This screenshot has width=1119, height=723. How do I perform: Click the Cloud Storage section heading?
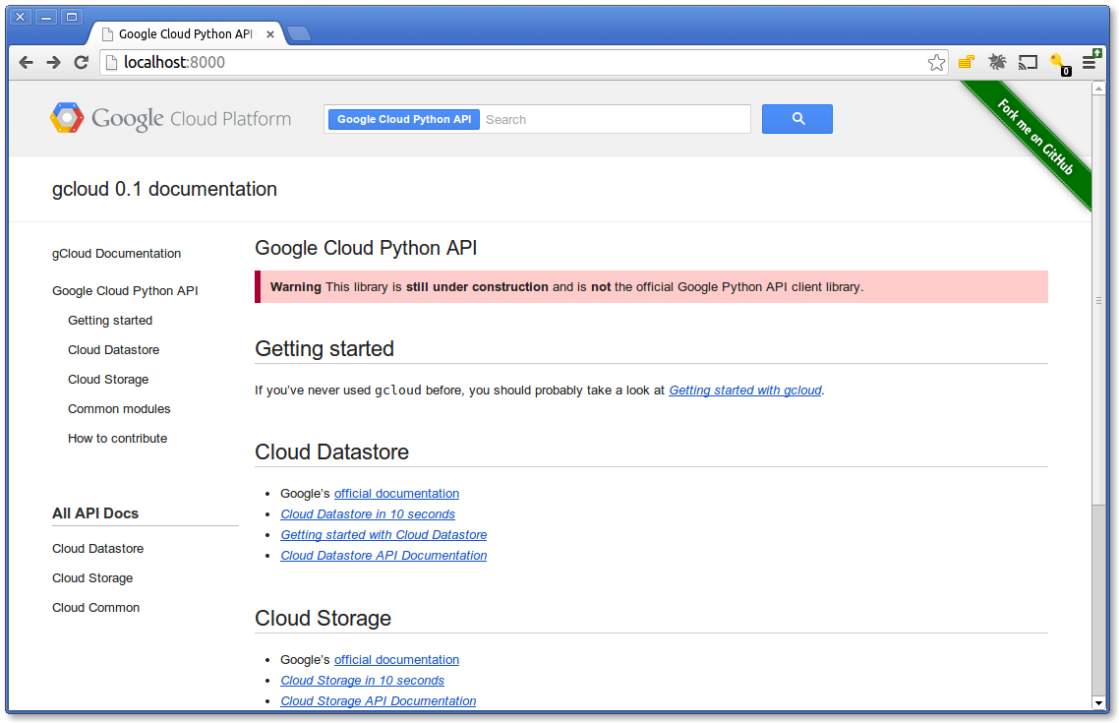click(323, 619)
